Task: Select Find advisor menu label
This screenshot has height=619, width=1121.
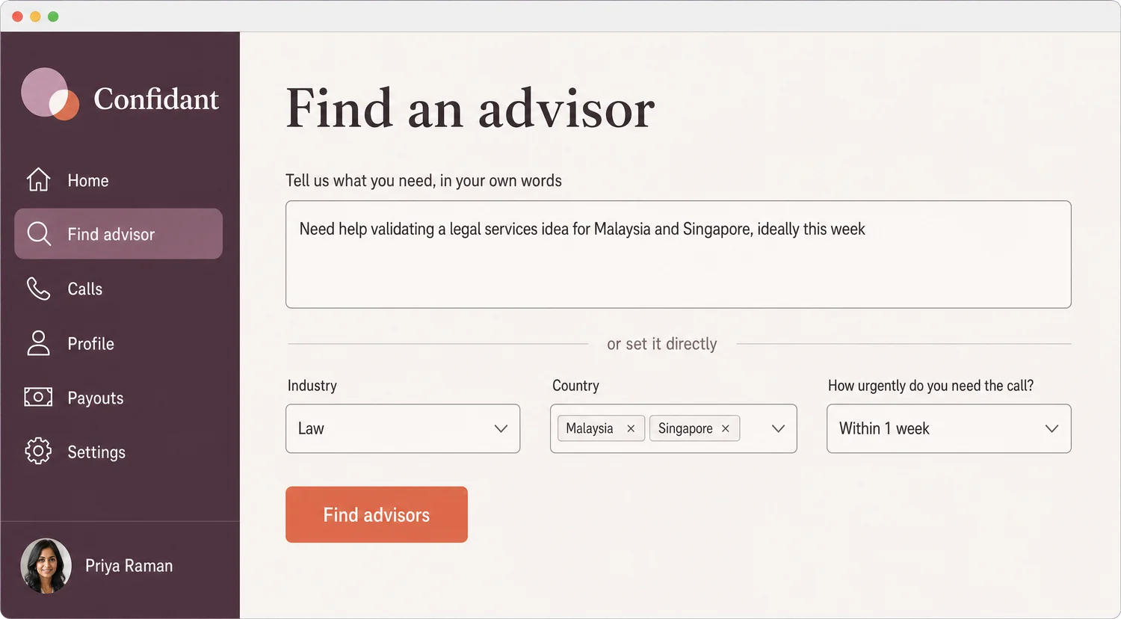Action: pyautogui.click(x=111, y=234)
